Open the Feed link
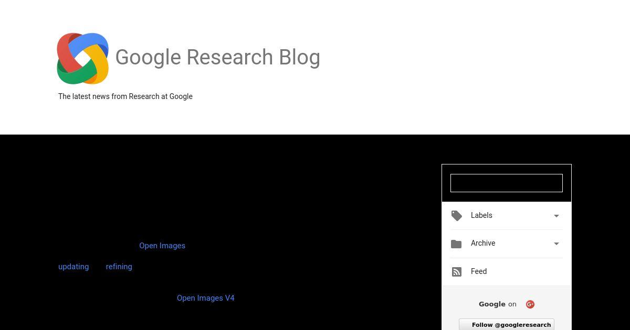 [x=479, y=271]
